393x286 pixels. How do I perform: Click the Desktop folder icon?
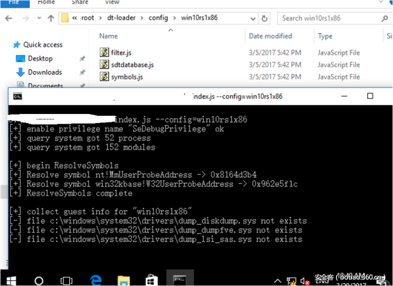[20, 58]
